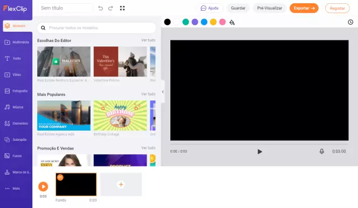Select the Valentine Promo template

[x=120, y=62]
